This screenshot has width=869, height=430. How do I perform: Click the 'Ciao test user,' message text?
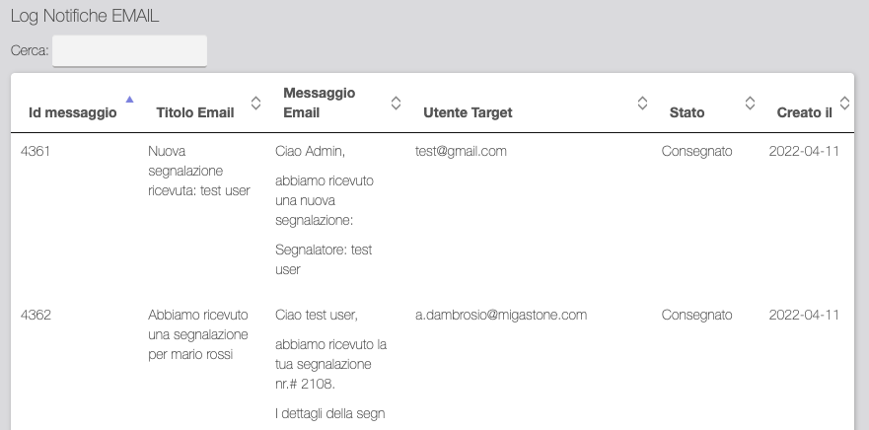316,316
